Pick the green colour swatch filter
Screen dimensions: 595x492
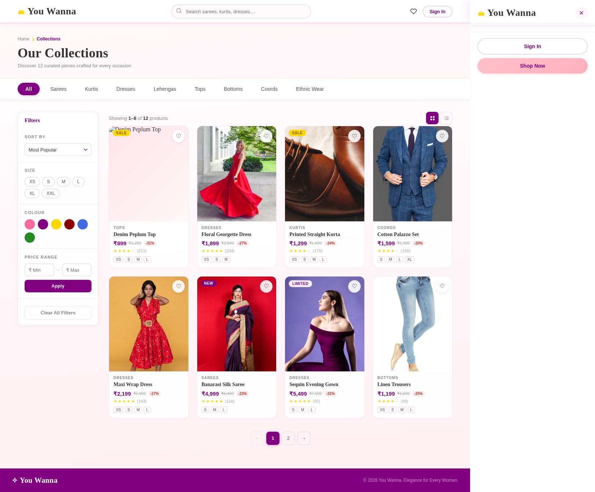tap(30, 237)
